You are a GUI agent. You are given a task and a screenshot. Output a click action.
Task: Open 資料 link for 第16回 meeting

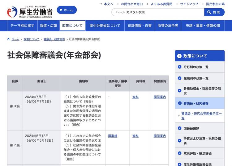coord(135,97)
